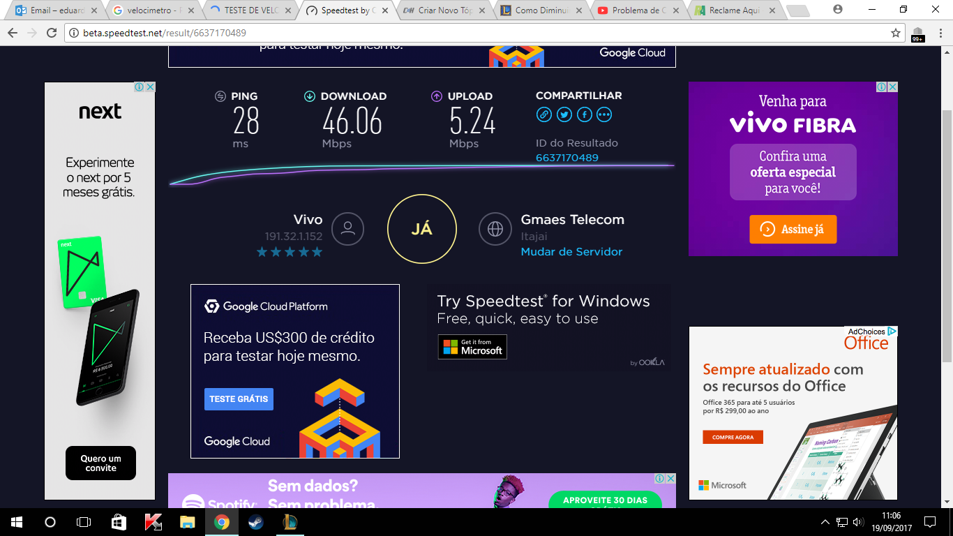Show hidden tray icons chevron
The width and height of the screenshot is (953, 536).
[x=825, y=522]
